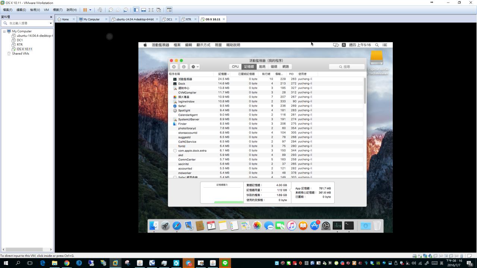Click the Activity Monitor search field
Screen dimensions: 477x268
click(347, 67)
